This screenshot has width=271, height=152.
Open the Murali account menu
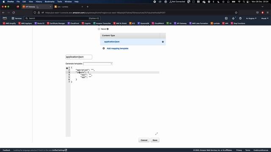tap(265, 18)
